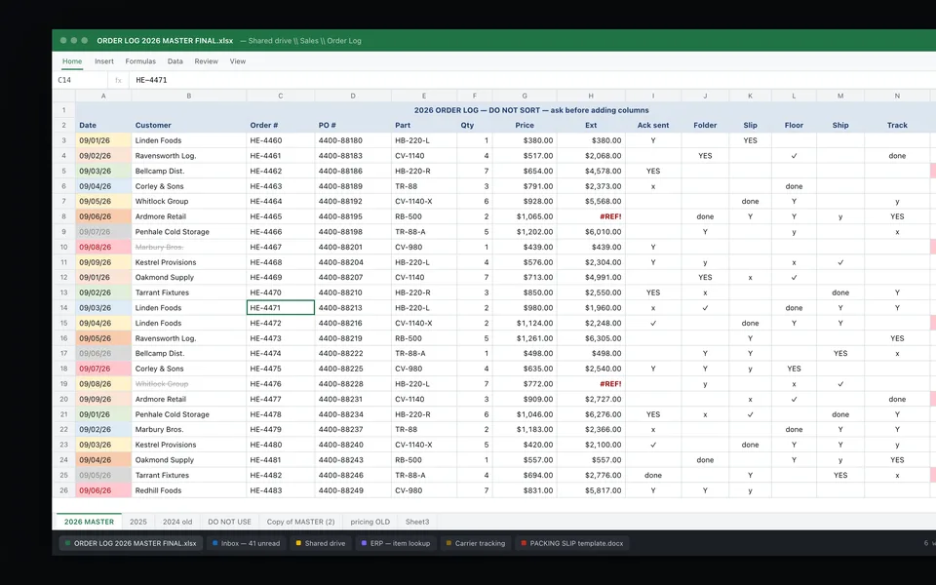The image size is (936, 585).
Task: Click the fx insert function icon
Action: [x=118, y=80]
